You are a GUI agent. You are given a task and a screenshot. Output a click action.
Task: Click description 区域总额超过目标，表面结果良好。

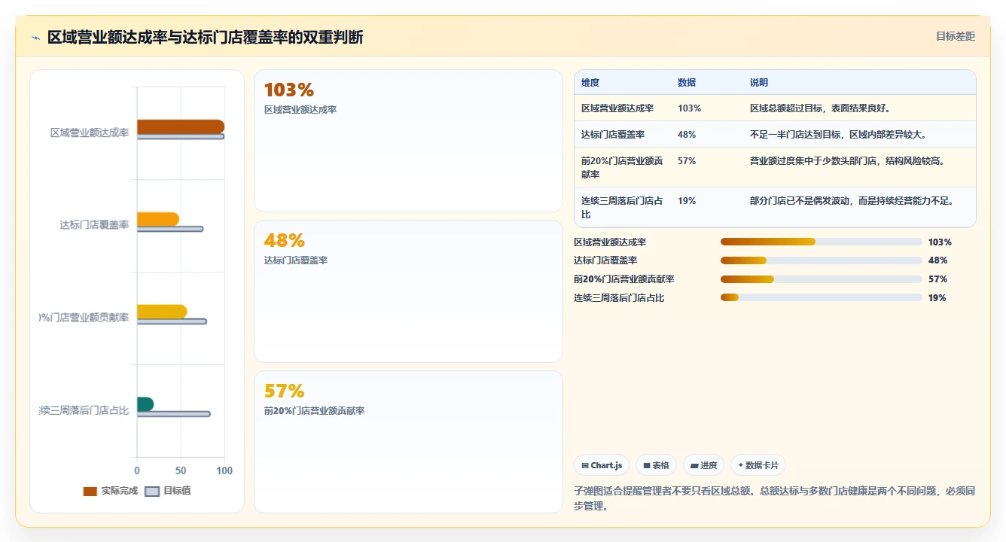[x=821, y=108]
